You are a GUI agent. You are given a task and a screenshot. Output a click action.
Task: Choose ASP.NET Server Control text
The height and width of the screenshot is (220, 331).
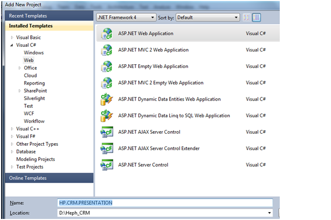click(143, 165)
